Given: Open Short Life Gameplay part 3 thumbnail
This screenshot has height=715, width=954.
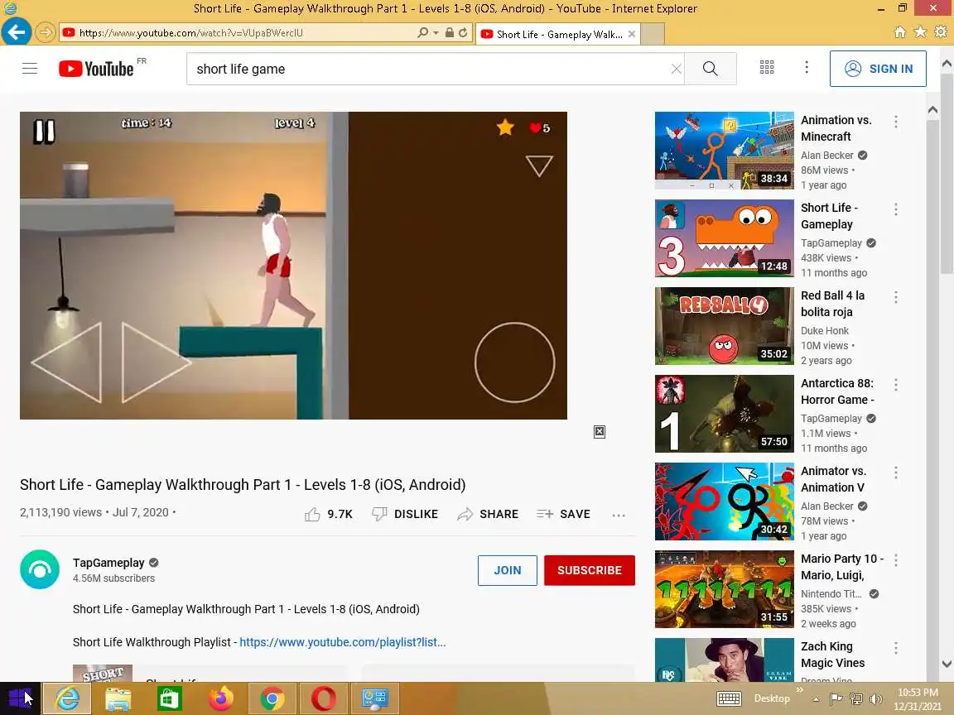Looking at the screenshot, I should click(x=724, y=238).
